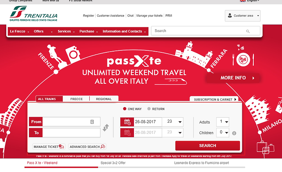Click the customer area person icon

[x=230, y=15]
